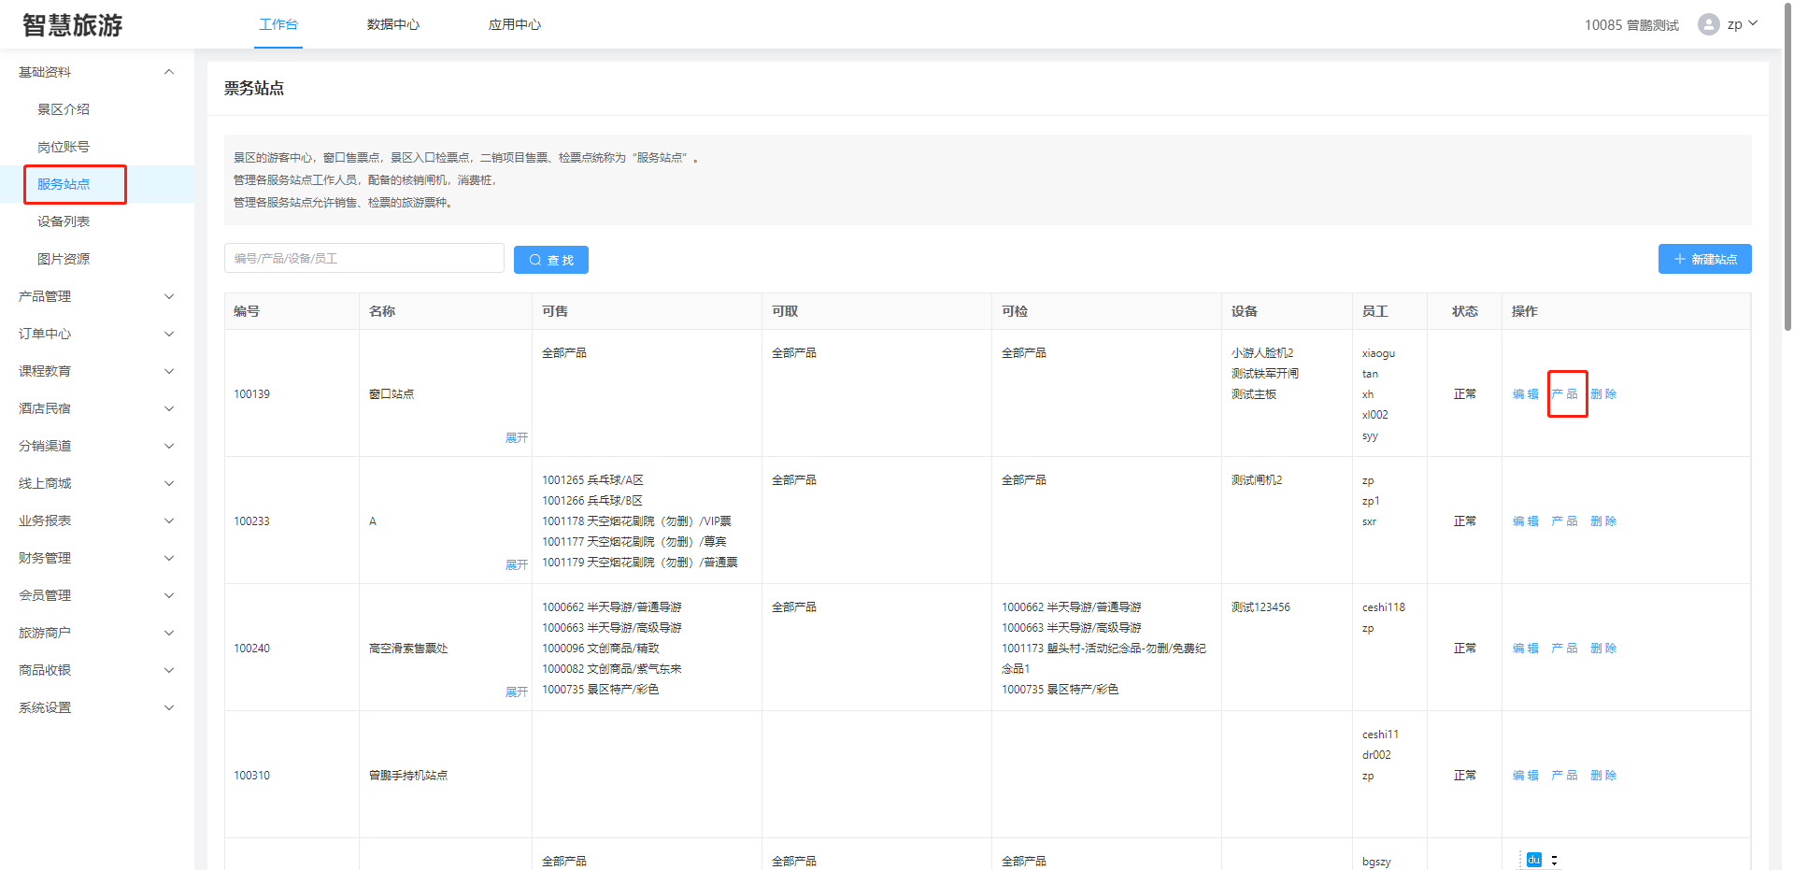Click 产品 link for station 100233
Image resolution: width=1794 pixels, height=870 pixels.
pos(1564,521)
